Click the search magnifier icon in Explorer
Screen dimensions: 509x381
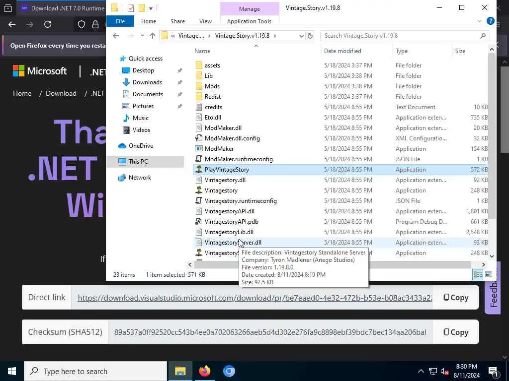pyautogui.click(x=483, y=36)
